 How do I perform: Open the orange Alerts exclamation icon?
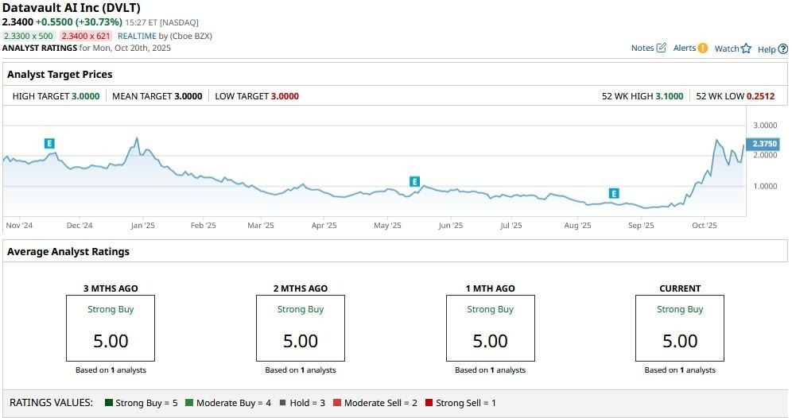(x=702, y=48)
